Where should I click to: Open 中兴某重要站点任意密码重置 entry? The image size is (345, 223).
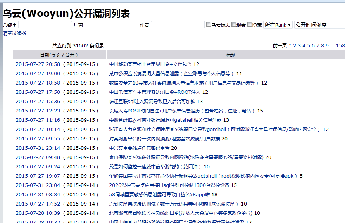click(x=140, y=148)
